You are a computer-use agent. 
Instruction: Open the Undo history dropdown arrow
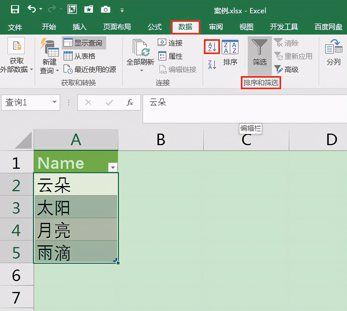[x=41, y=9]
